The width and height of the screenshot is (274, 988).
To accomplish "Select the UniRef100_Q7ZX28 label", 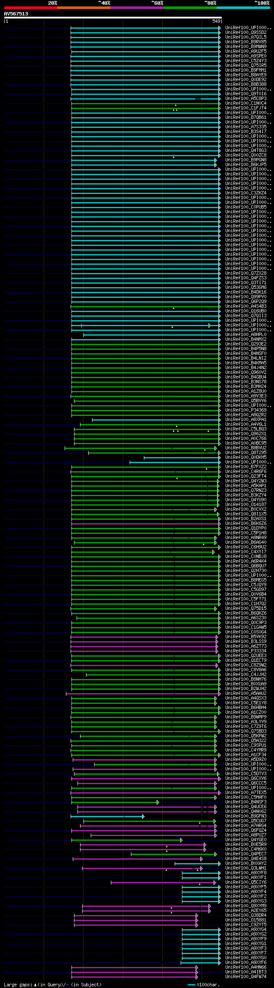I will 246,273.
